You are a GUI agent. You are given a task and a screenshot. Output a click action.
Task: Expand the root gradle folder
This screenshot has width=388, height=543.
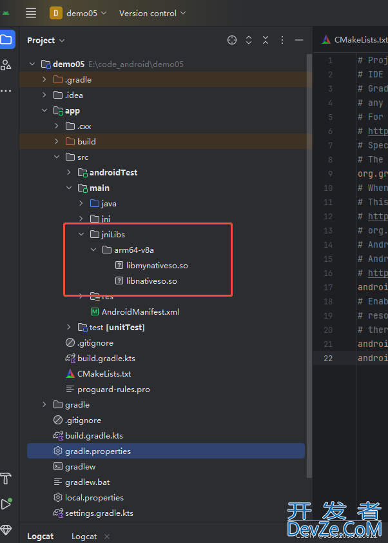coord(44,404)
